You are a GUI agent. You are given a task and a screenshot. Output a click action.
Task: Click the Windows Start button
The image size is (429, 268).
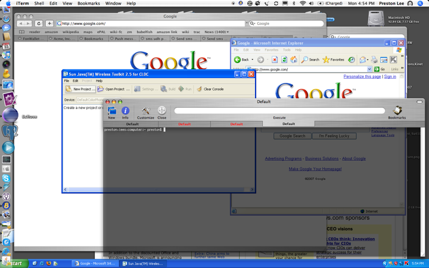coord(14,263)
